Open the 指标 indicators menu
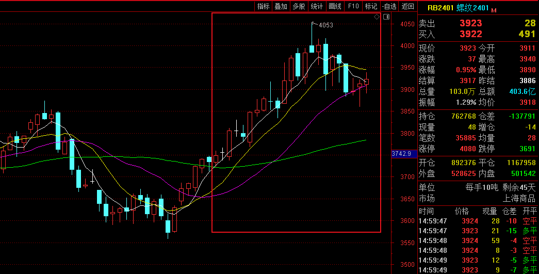Image resolution: width=539 pixels, height=274 pixels. pos(263,6)
